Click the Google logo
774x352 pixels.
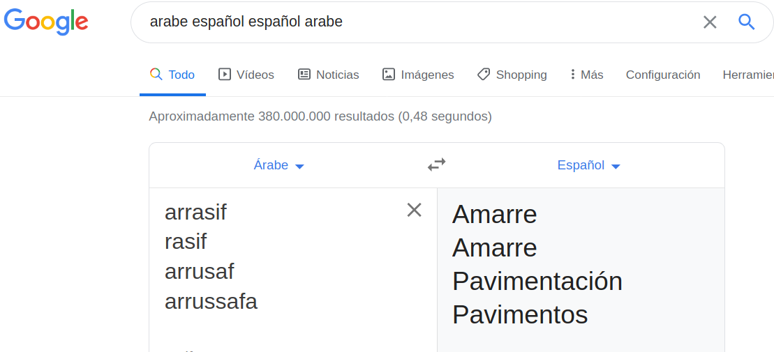[46, 22]
